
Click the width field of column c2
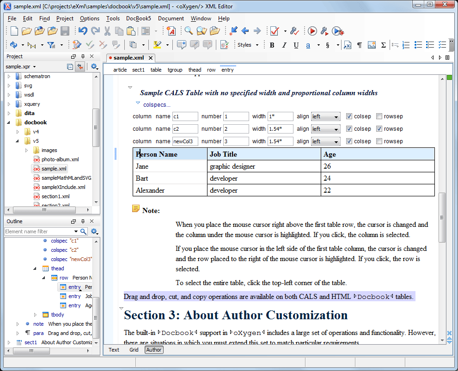[x=280, y=129]
